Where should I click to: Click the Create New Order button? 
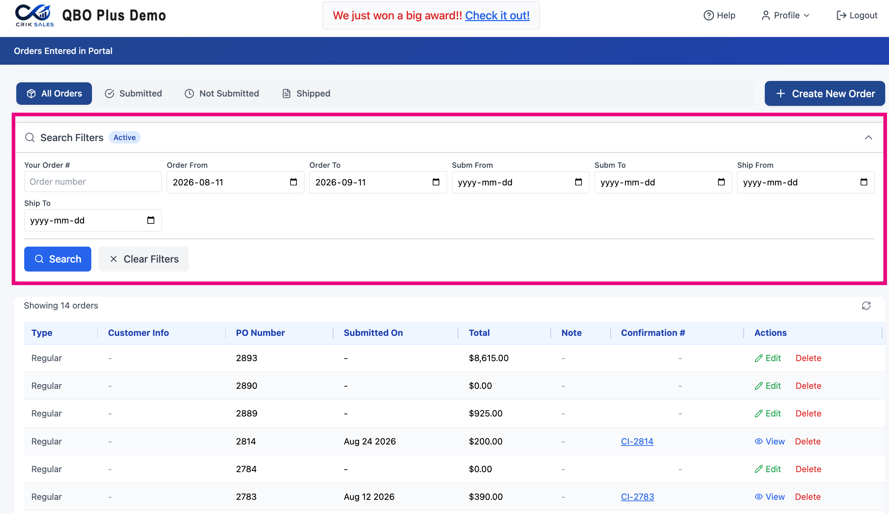pos(824,93)
